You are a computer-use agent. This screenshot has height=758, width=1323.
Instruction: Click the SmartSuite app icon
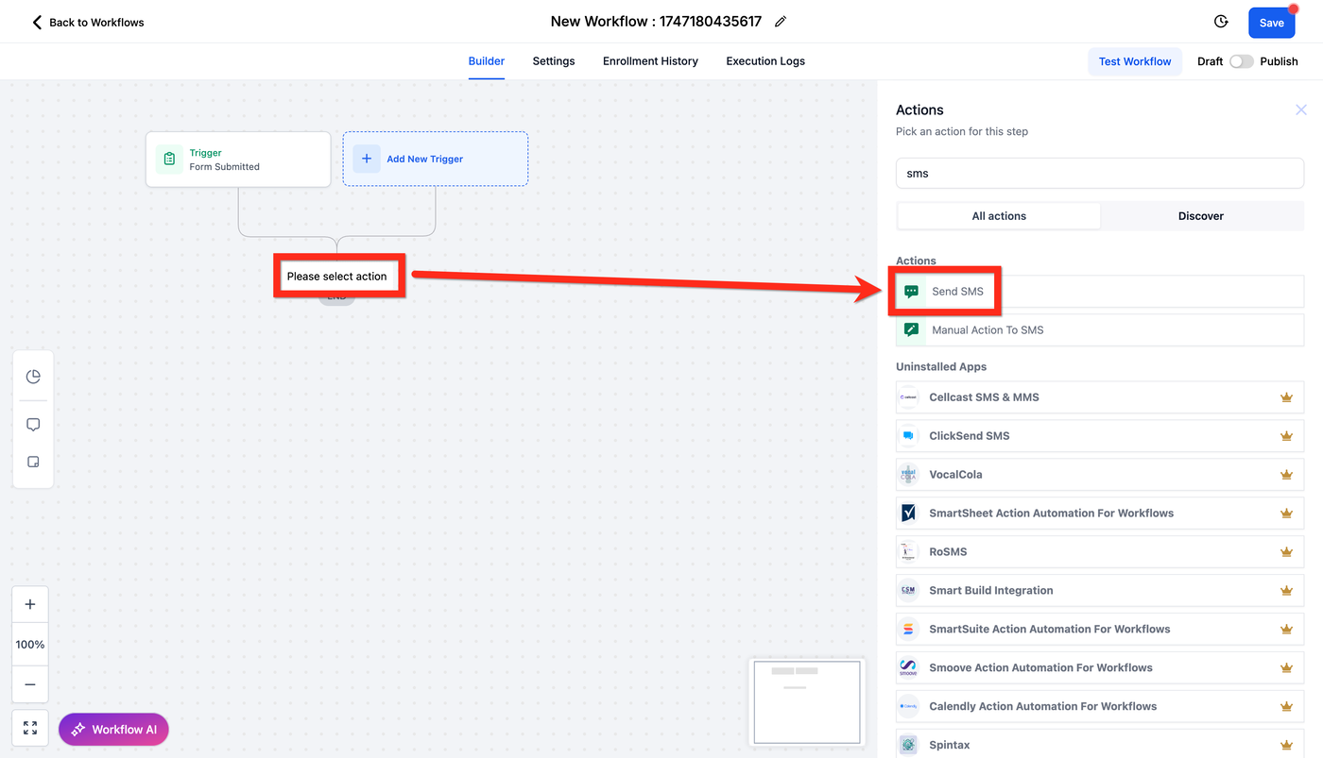click(908, 630)
